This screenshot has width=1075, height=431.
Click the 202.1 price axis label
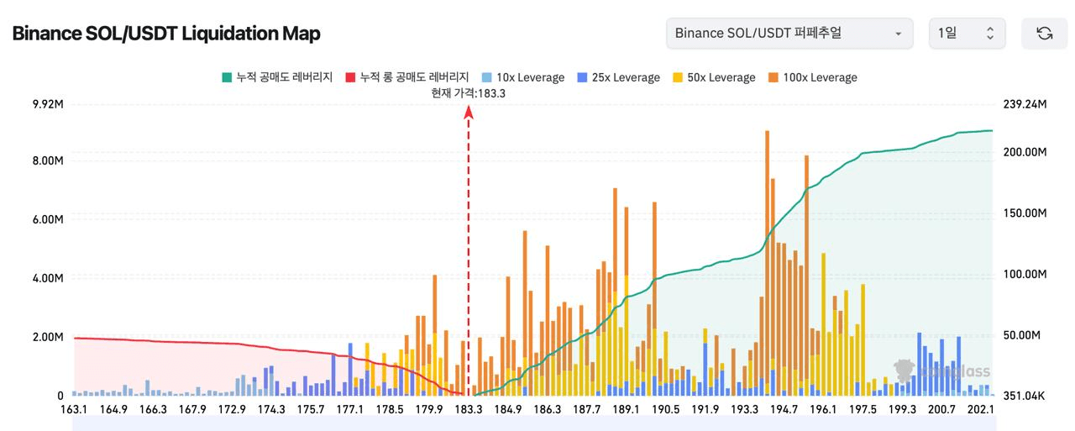click(981, 410)
